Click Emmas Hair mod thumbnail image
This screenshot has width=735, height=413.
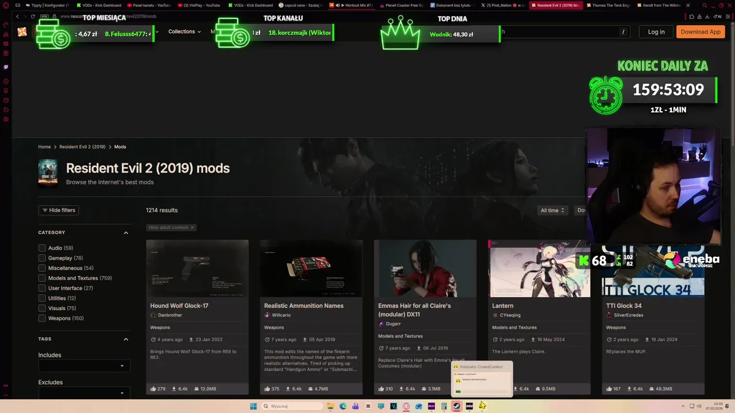[425, 268]
